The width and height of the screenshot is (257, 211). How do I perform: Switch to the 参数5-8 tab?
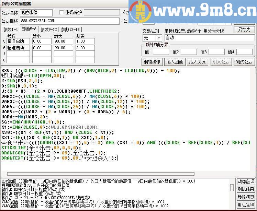[x=29, y=29]
